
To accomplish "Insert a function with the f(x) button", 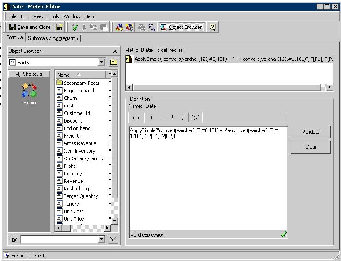I will pos(195,118).
